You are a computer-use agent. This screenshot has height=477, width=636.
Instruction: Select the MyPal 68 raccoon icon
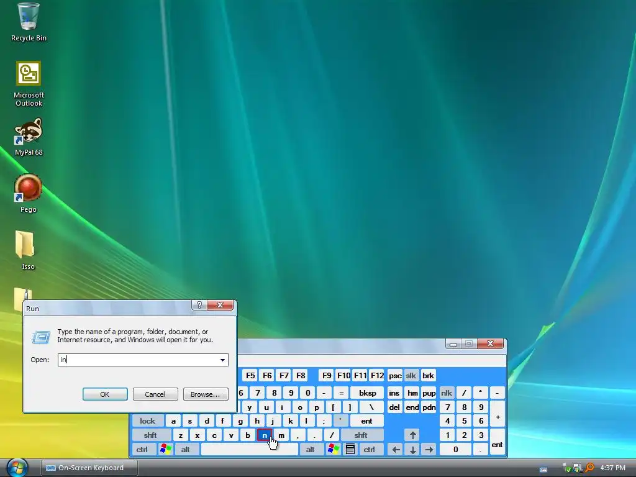coord(29,137)
